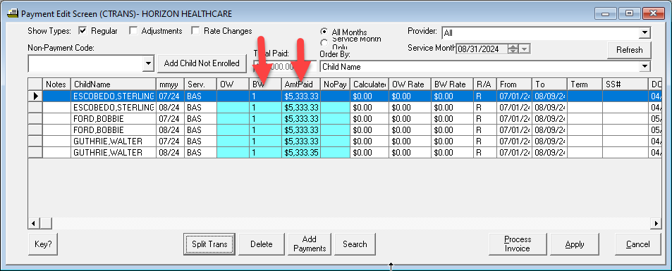672x271 pixels.
Task: Click the Service Month date spinner arrows
Action: (513, 49)
